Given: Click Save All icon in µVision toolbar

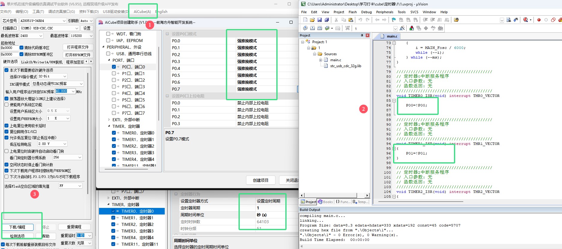Looking at the screenshot, I should pyautogui.click(x=327, y=20).
